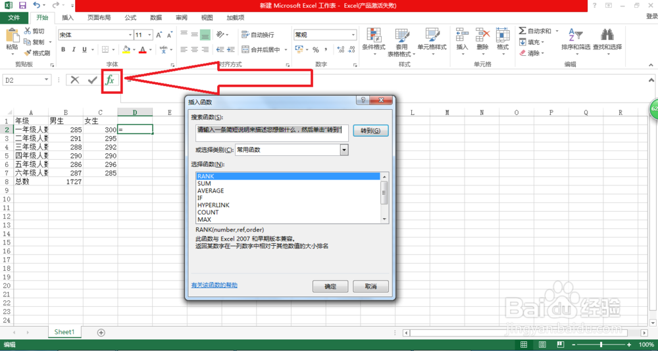Click AutoSum (自动求和)
This screenshot has height=351, width=658.
tap(535, 31)
